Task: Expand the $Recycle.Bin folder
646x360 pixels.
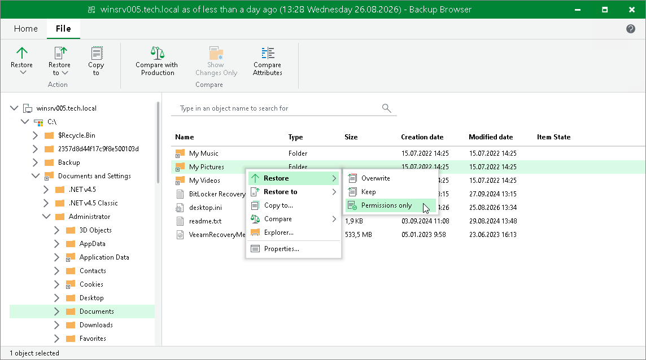Action: 35,135
